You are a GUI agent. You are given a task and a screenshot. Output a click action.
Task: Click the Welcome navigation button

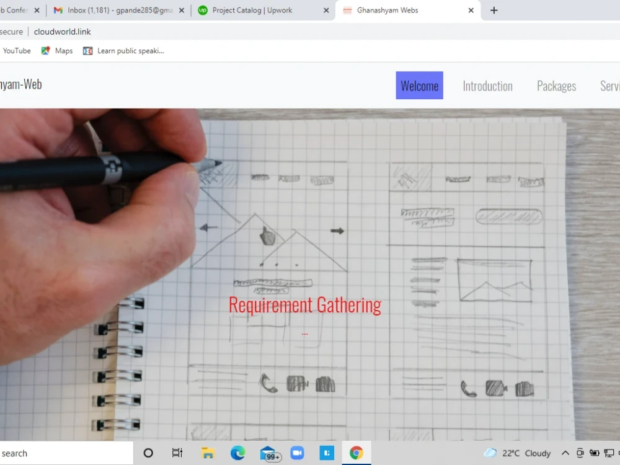coord(419,86)
